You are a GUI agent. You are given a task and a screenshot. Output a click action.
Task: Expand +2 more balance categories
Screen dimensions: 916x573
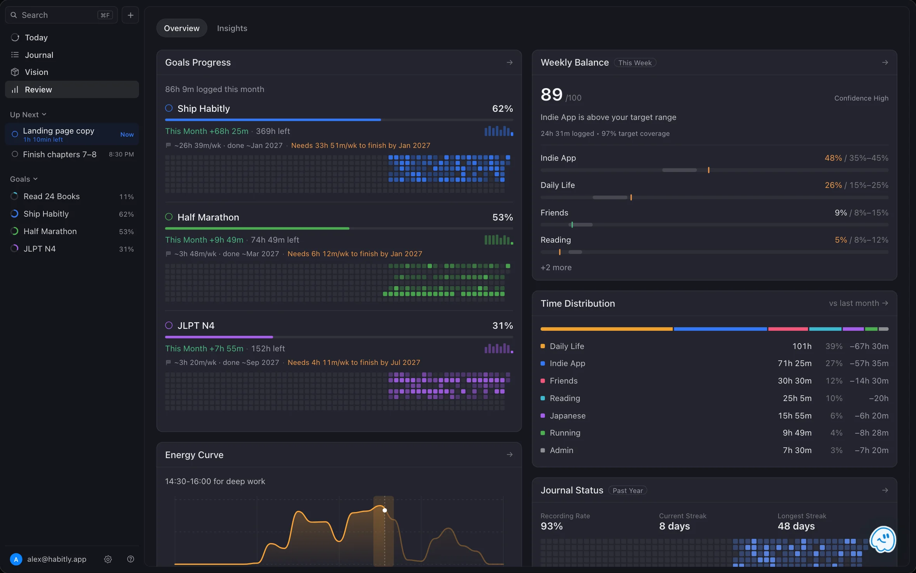pyautogui.click(x=556, y=267)
